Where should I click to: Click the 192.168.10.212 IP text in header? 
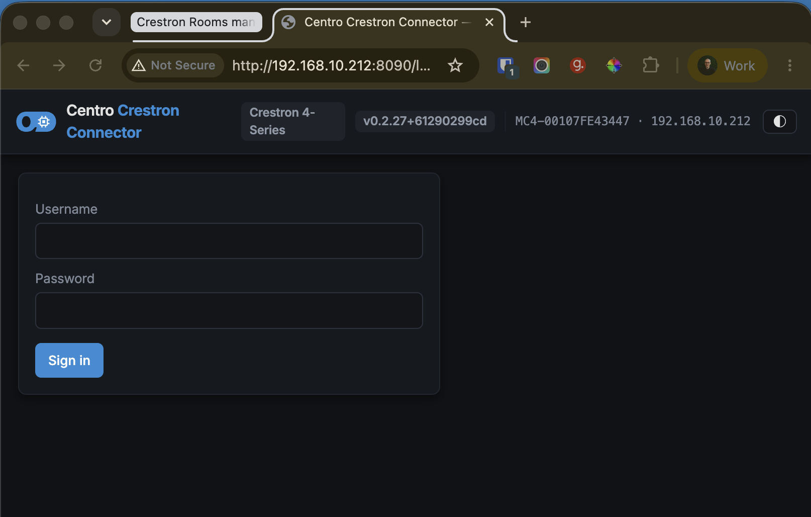(701, 121)
